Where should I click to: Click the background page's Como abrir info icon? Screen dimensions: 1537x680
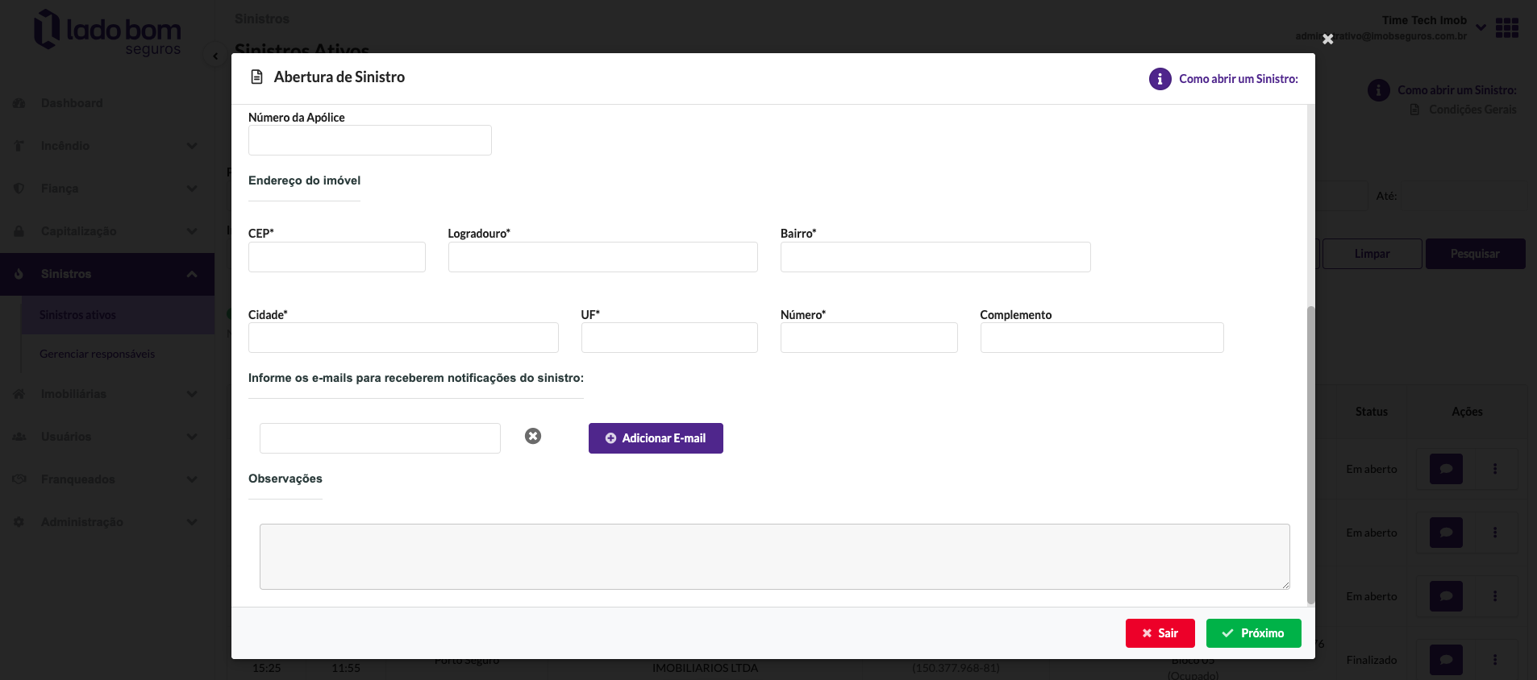[x=1378, y=90]
